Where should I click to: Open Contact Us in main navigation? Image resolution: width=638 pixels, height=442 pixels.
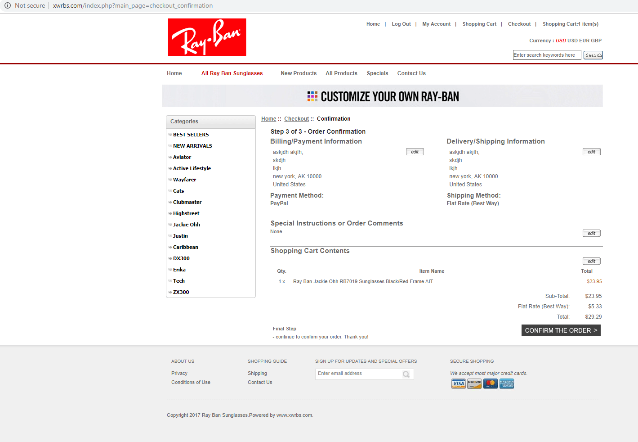411,73
